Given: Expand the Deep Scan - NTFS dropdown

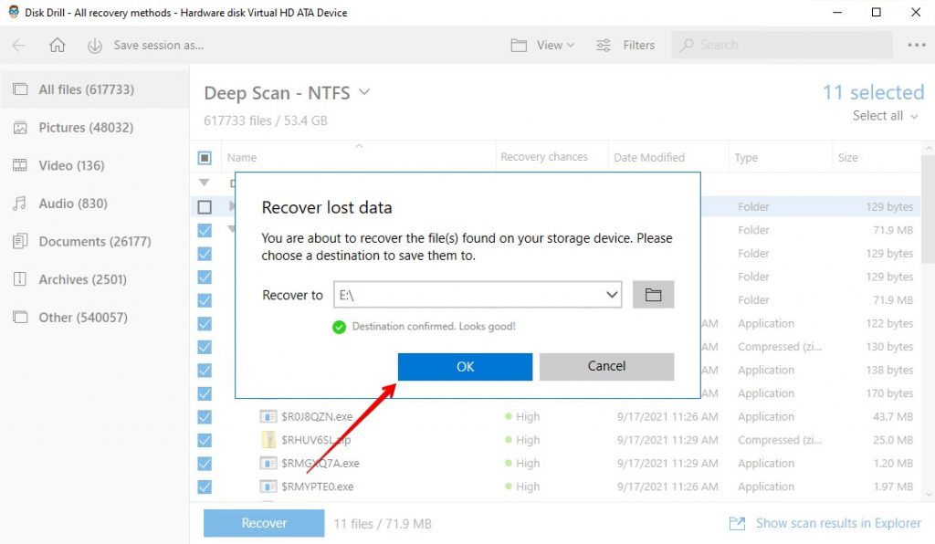Looking at the screenshot, I should pos(362,92).
